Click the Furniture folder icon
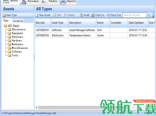This screenshot has height=116, width=156. (9, 37)
